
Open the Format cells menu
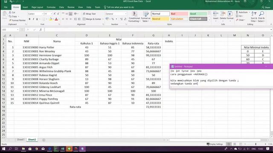230,16
